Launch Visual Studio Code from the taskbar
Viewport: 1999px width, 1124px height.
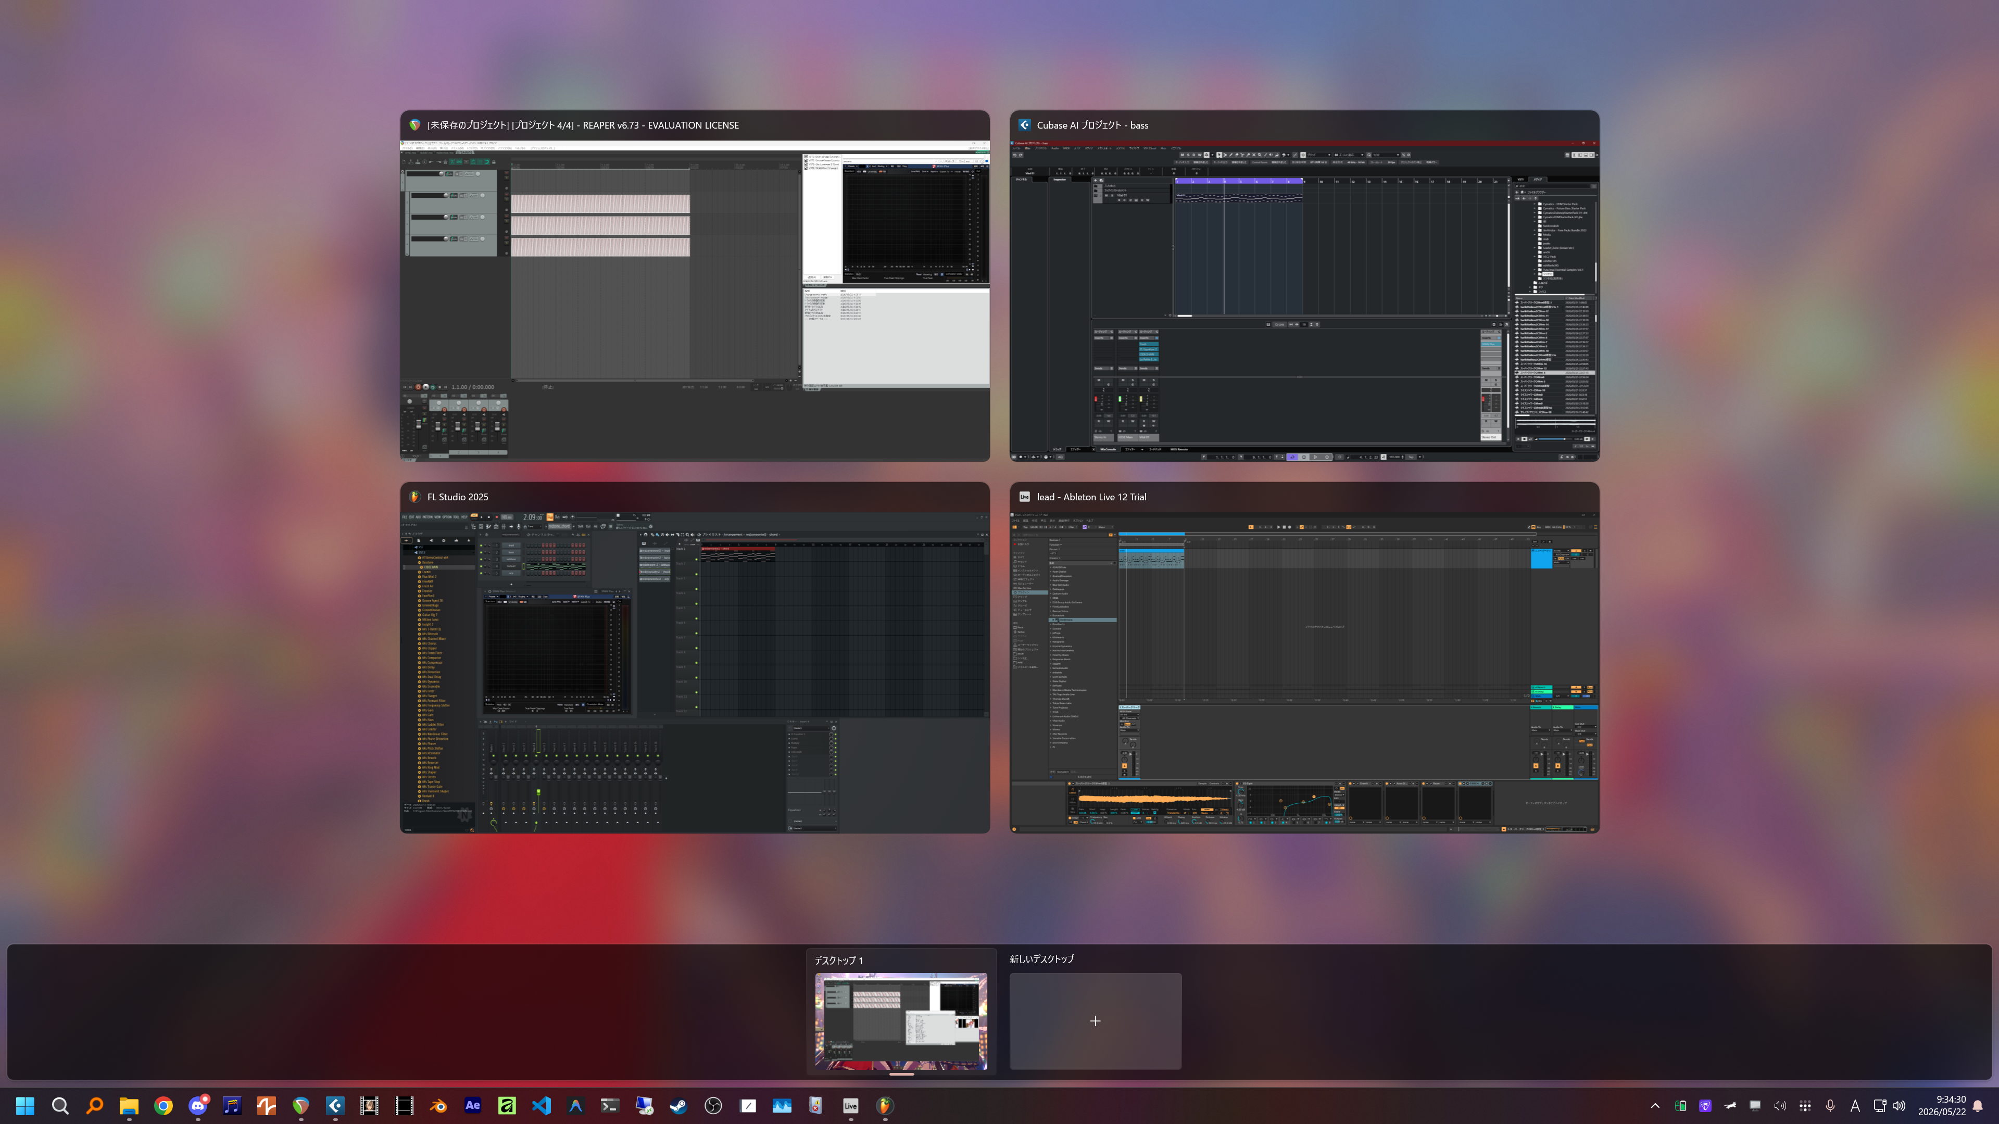542,1105
